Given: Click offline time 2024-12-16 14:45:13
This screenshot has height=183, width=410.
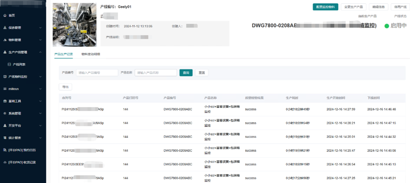Looking at the screenshot, I should pos(382,164).
